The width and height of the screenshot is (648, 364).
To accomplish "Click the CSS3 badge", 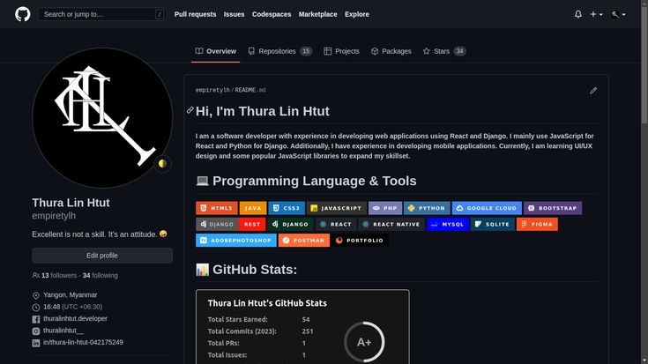I will tap(287, 208).
